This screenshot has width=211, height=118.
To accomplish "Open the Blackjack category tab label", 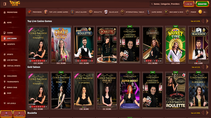I will 114,12.
